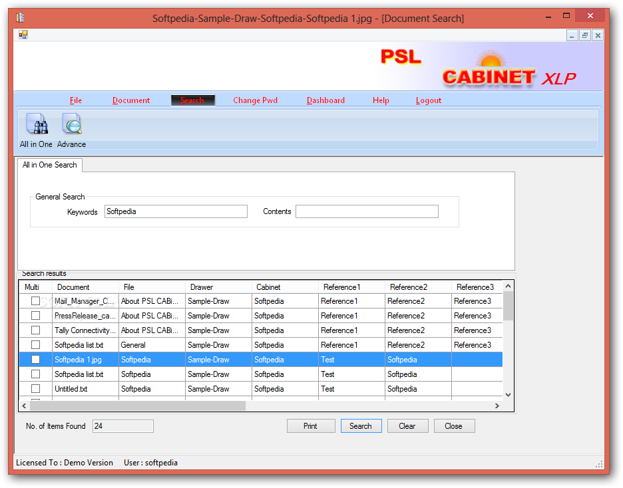The height and width of the screenshot is (488, 623).
Task: Select the PressRelease_ca... document cell
Action: (x=85, y=316)
